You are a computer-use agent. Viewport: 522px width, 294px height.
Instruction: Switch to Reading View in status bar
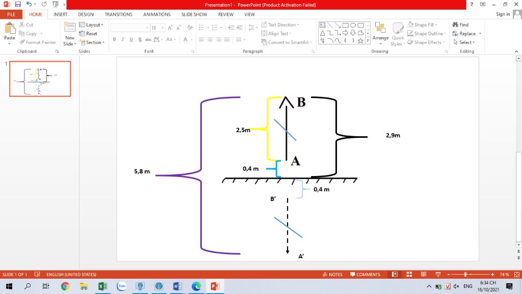[424, 274]
